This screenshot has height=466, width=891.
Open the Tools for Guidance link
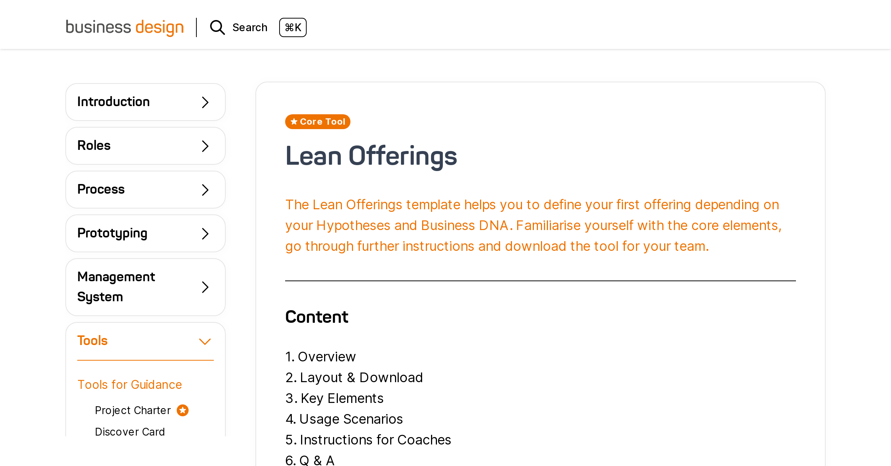click(130, 385)
